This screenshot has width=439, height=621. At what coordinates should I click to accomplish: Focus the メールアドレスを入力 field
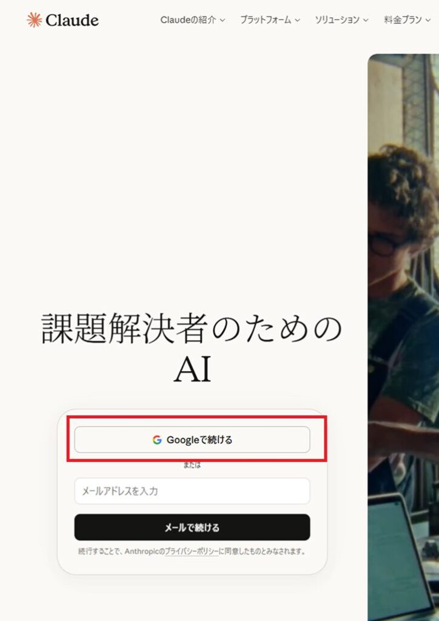(x=192, y=491)
